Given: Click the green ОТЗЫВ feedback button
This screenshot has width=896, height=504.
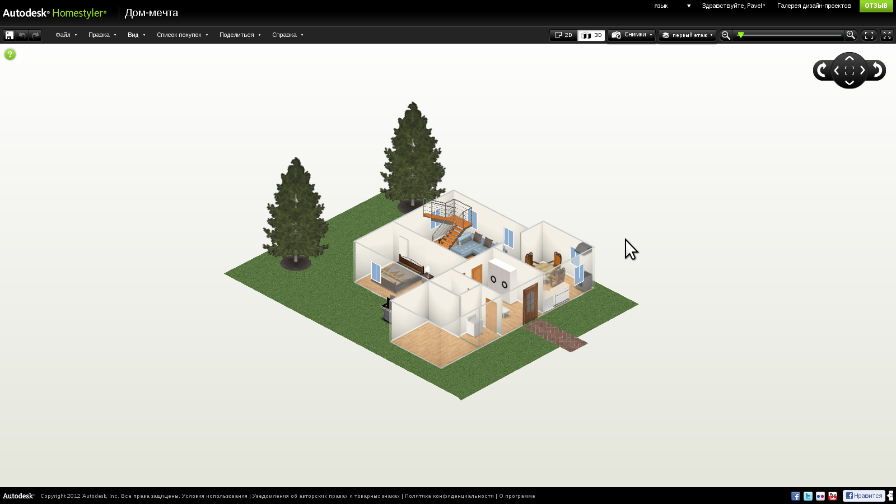Looking at the screenshot, I should tap(876, 6).
